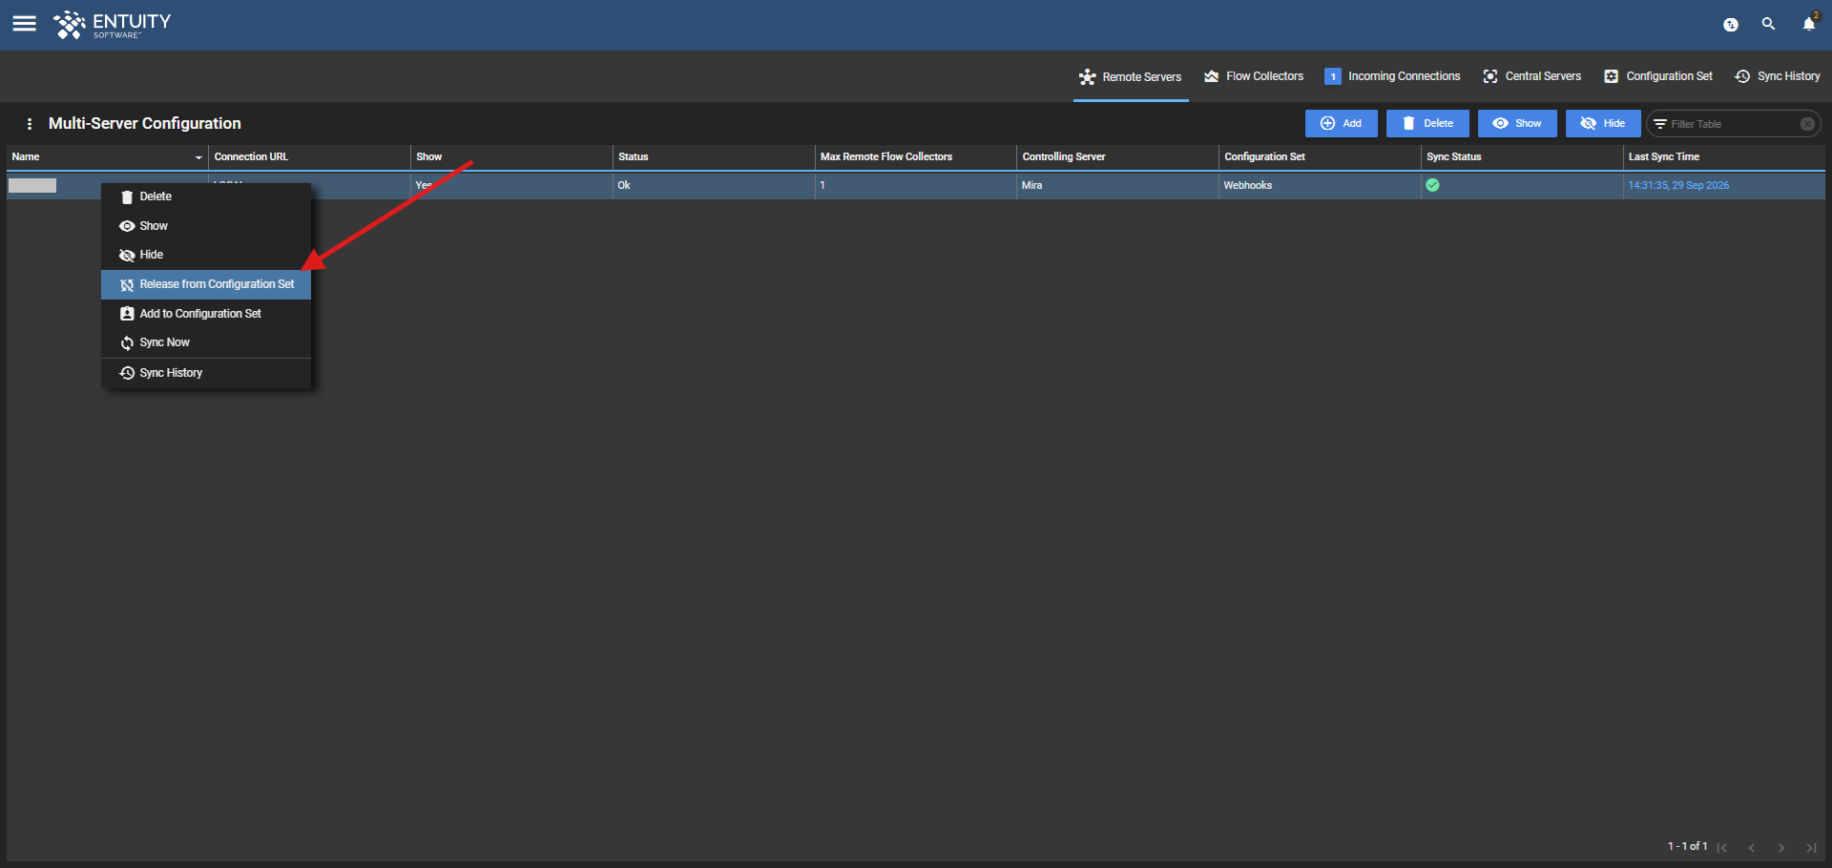Choose Delete in the context menu
Screen dimensions: 1832x868
206,196
